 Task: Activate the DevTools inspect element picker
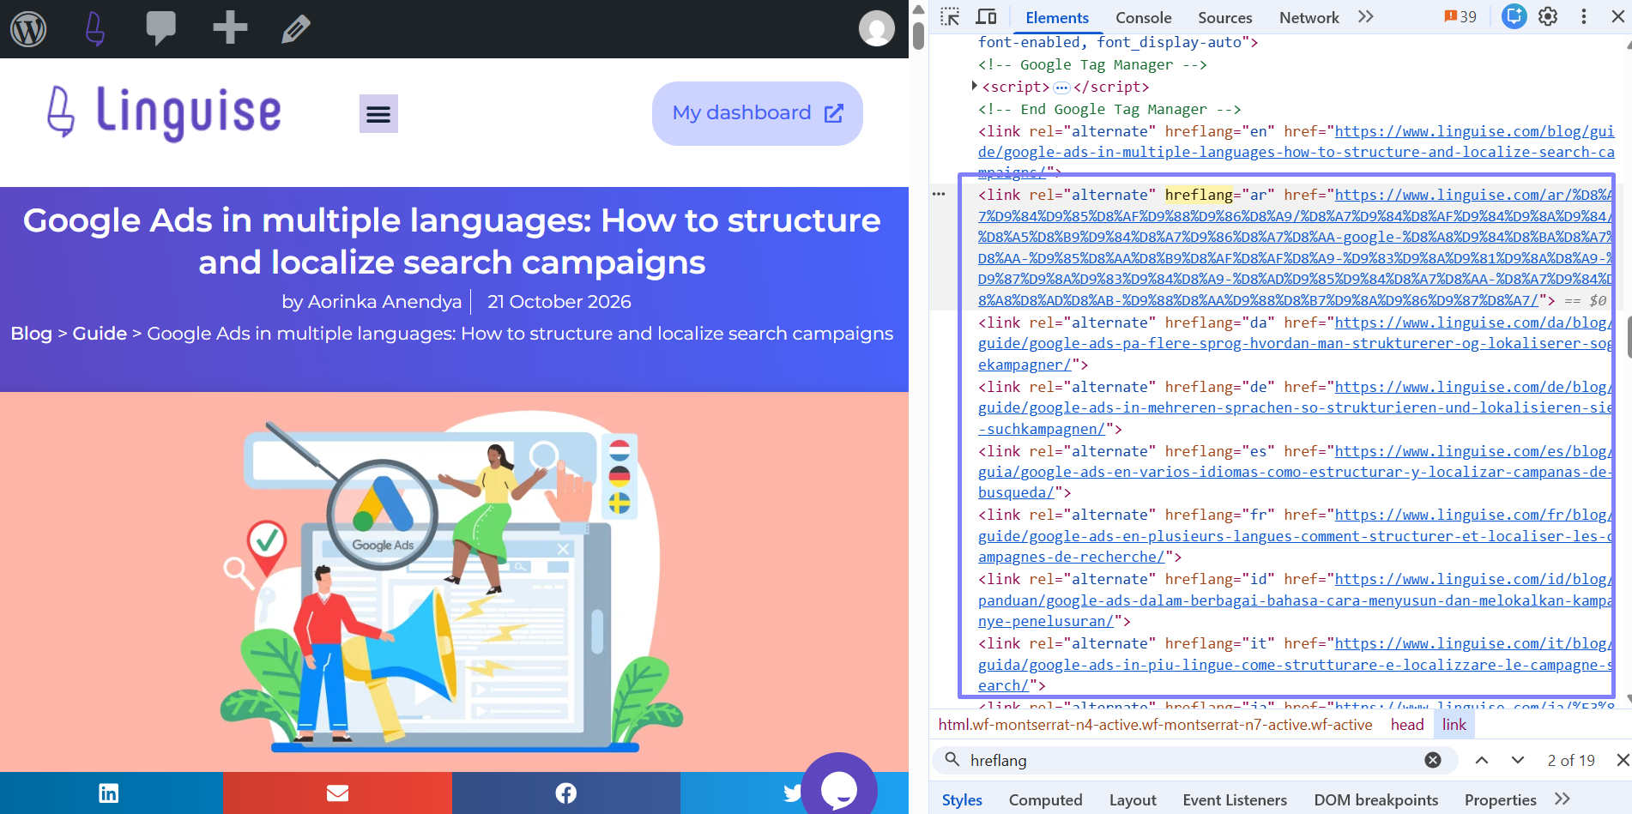point(950,17)
